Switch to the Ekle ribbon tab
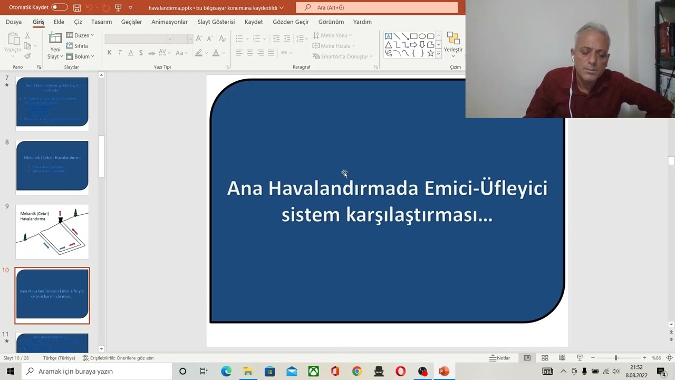This screenshot has height=380, width=675. 59,22
